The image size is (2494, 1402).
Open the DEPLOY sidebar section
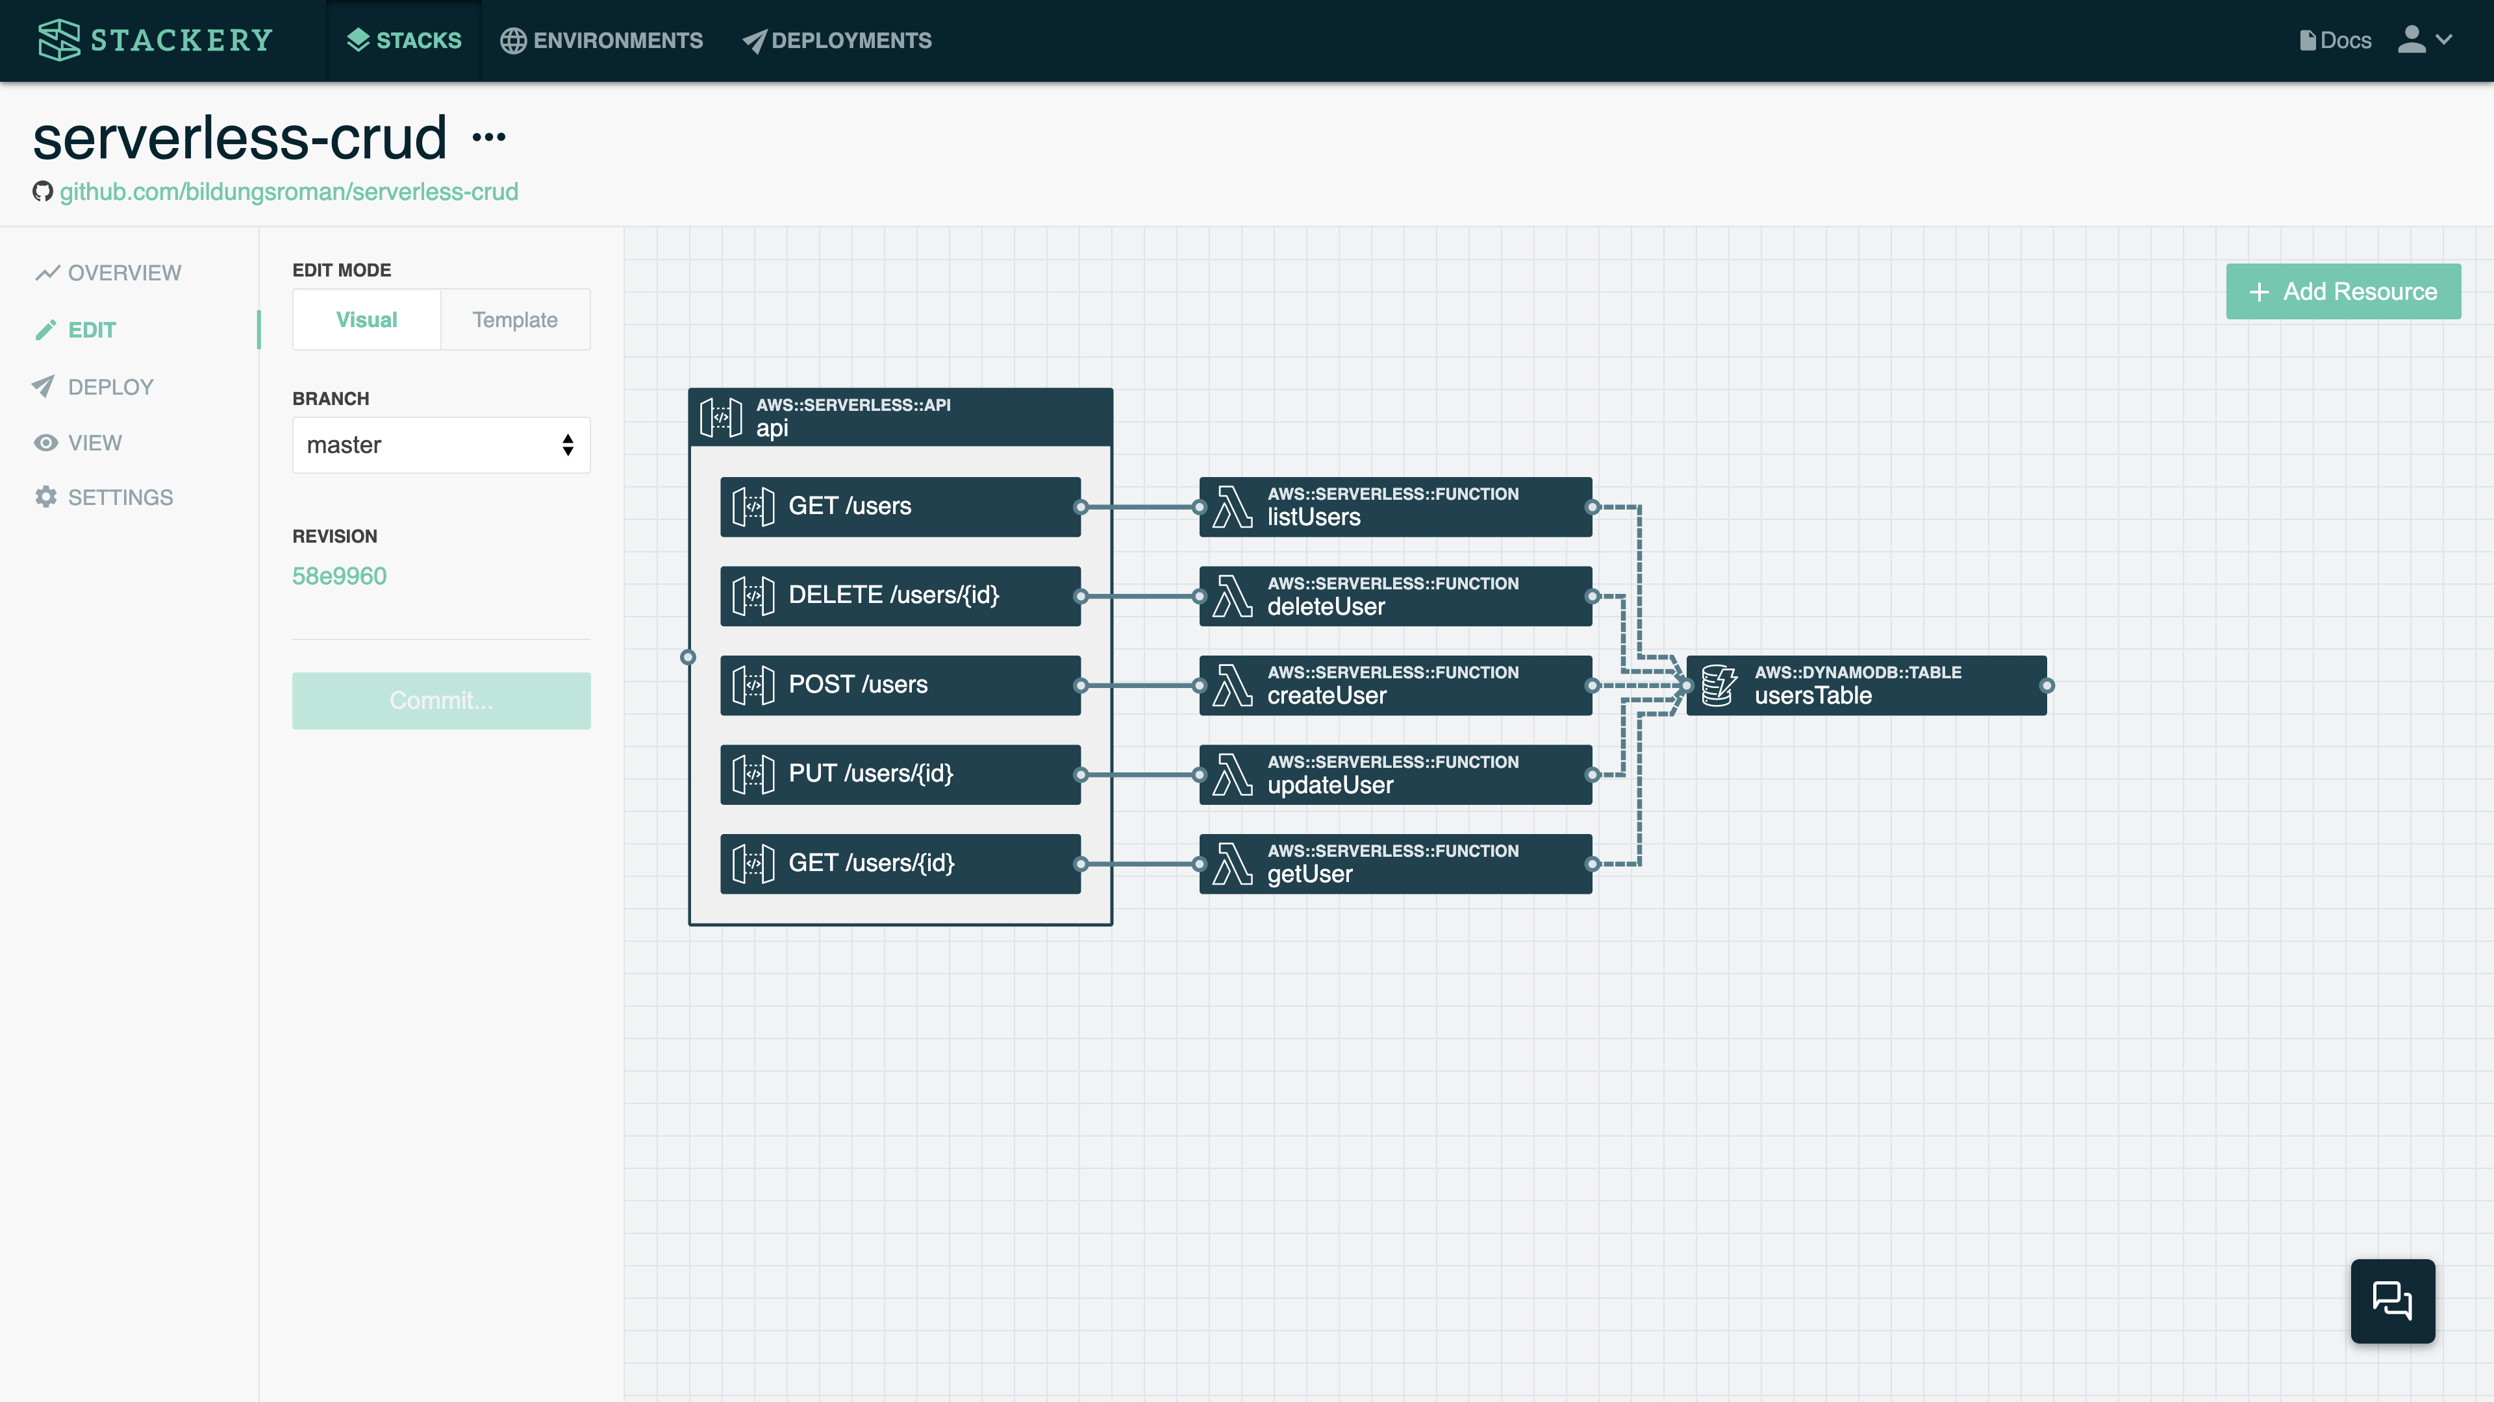[110, 385]
